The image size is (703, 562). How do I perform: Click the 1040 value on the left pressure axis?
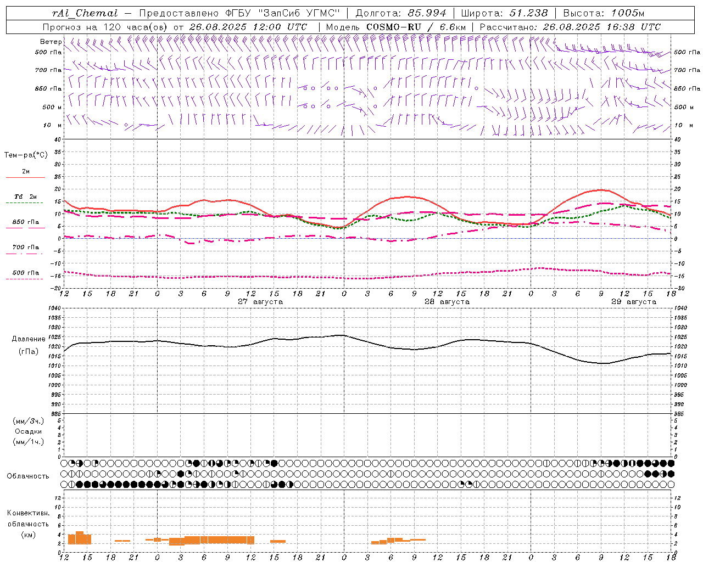(54, 308)
